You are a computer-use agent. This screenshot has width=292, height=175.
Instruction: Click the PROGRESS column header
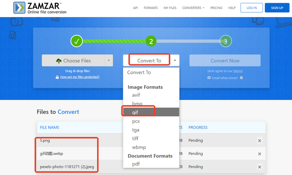pos(198,128)
